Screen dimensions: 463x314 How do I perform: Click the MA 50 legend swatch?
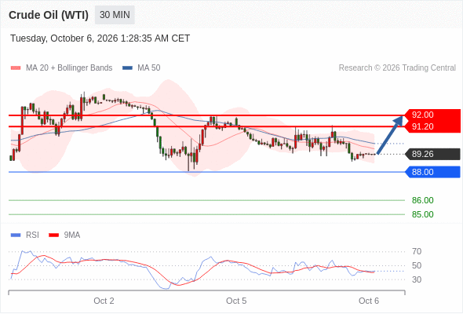click(127, 68)
